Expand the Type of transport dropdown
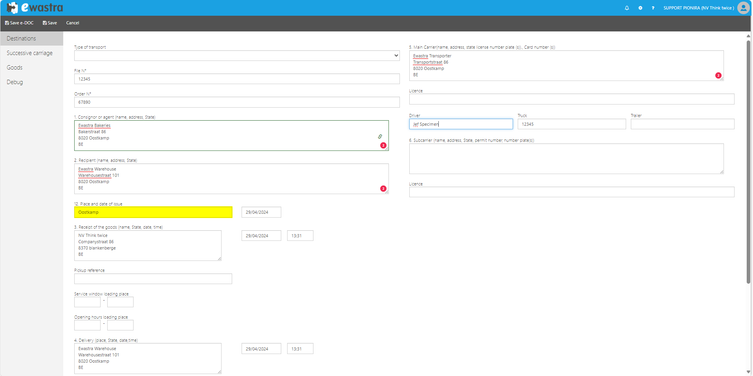The image size is (753, 376). pos(237,56)
